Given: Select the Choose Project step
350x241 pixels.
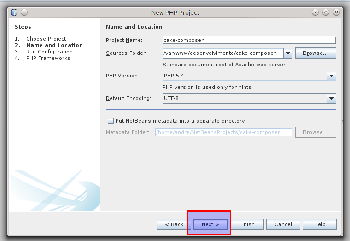Looking at the screenshot, I should 46,39.
